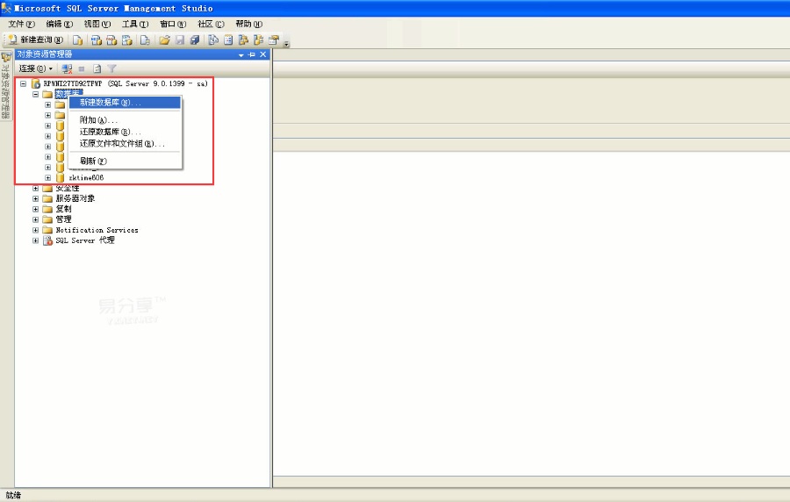The height and width of the screenshot is (502, 790).
Task: Click the Refresh icon in Object Explorer toolbar
Action: click(97, 68)
